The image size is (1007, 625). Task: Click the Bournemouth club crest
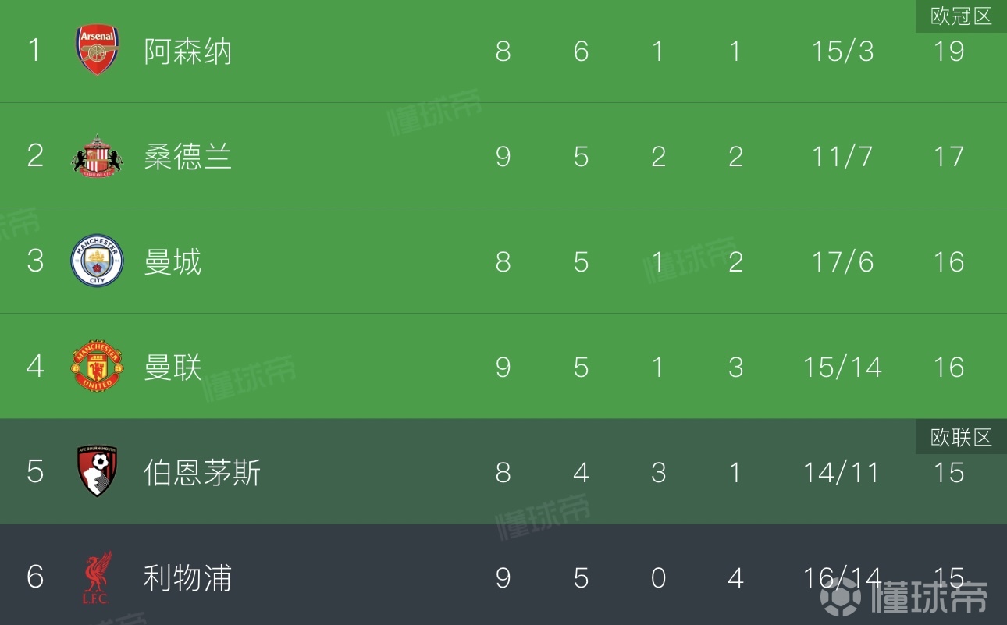coord(97,472)
